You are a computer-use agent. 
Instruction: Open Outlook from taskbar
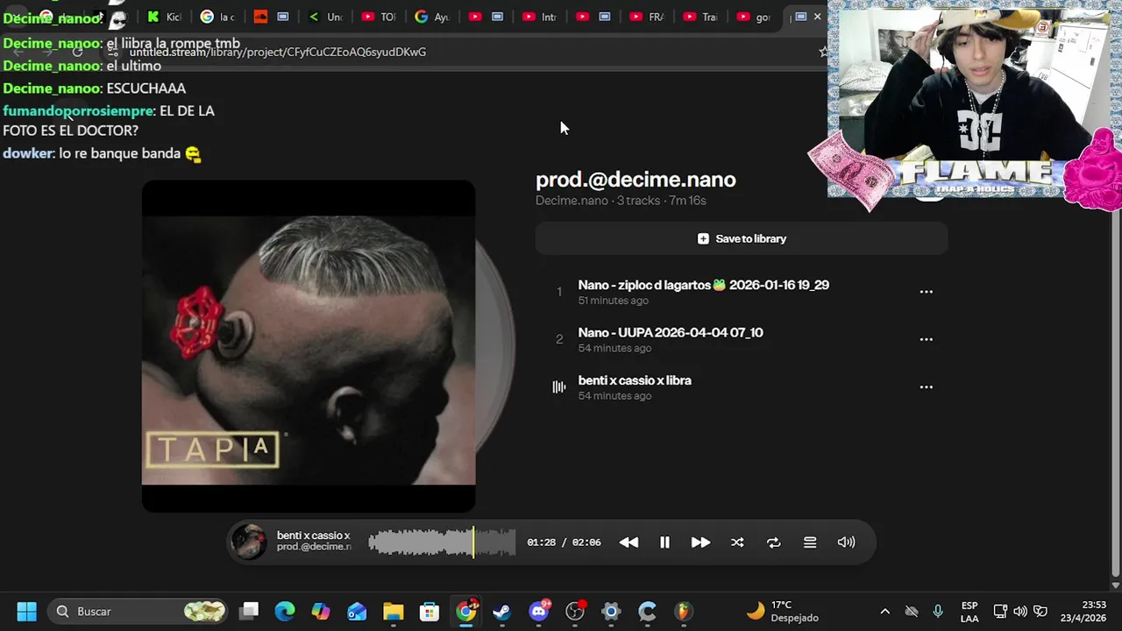(357, 611)
